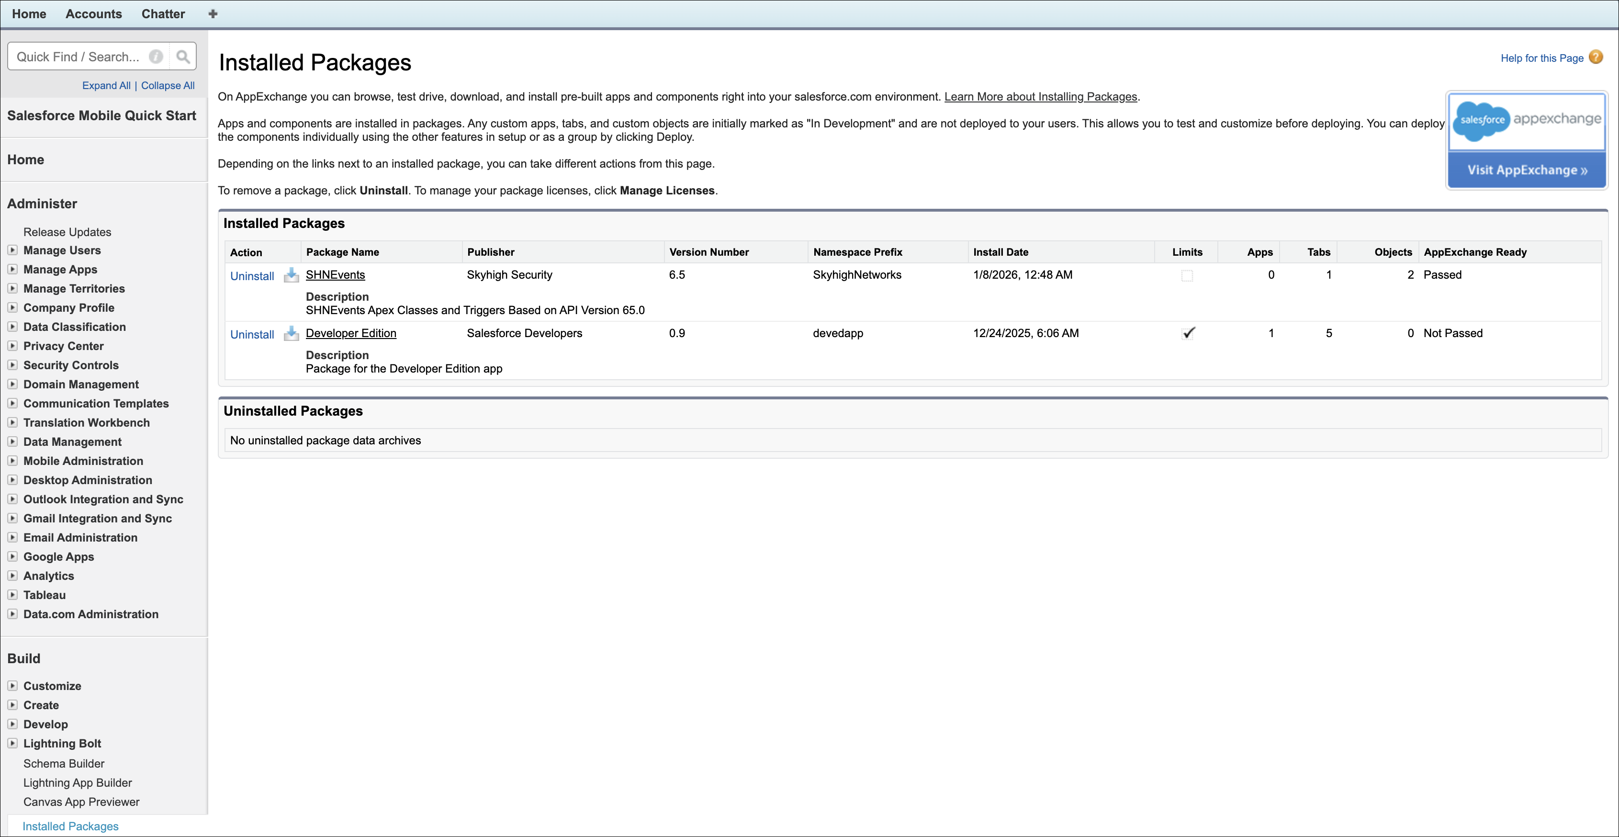Click the SHNEvents package download icon
This screenshot has width=1619, height=837.
tap(291, 275)
